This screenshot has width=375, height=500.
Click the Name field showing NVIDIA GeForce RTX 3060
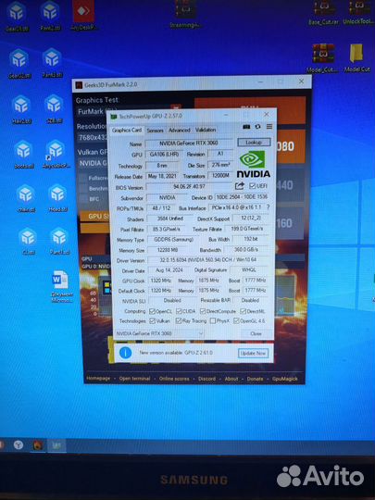(x=189, y=144)
